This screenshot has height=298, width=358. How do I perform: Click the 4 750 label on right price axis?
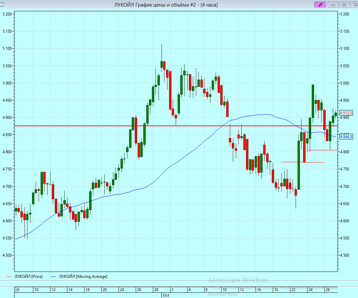point(344,169)
